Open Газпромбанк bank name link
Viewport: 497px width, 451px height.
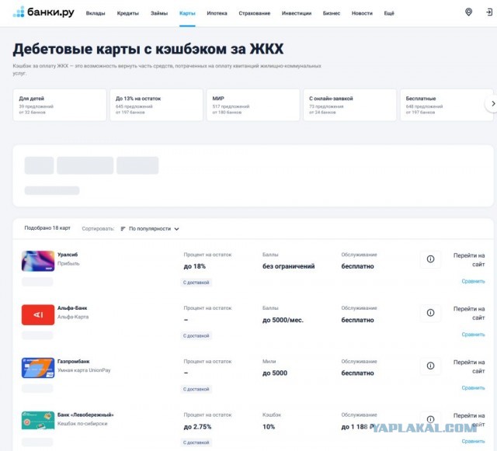pyautogui.click(x=74, y=361)
